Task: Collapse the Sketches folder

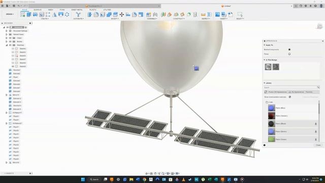Action: 7,45
